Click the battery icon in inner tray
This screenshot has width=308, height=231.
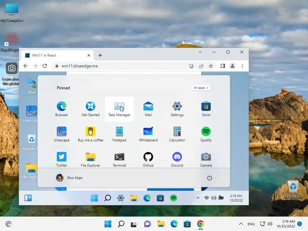point(221,198)
